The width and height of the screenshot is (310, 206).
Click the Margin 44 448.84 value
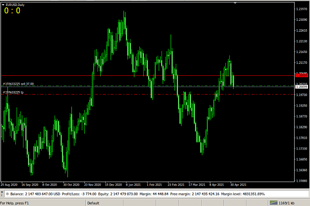pyautogui.click(x=160, y=194)
